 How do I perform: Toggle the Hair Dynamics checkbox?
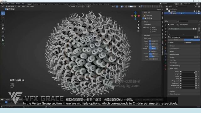pos(171,49)
